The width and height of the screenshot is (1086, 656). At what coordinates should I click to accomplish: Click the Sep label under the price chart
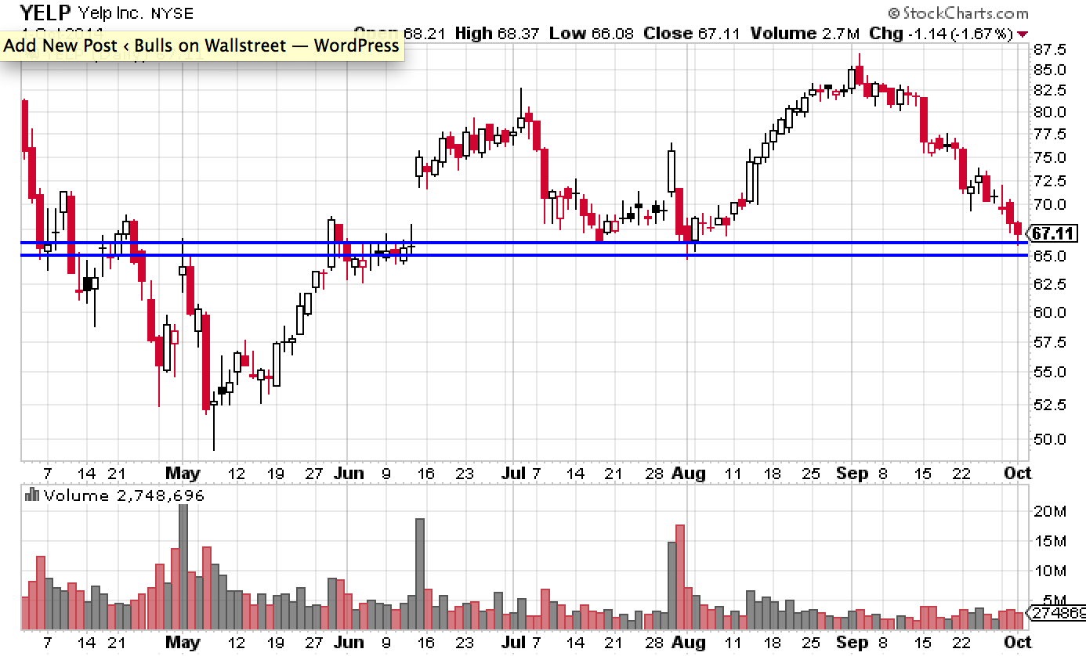coord(853,474)
